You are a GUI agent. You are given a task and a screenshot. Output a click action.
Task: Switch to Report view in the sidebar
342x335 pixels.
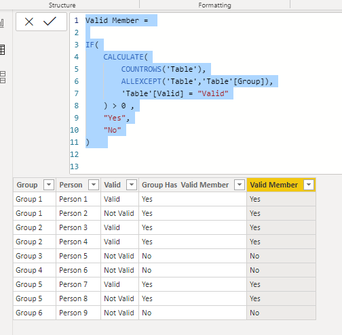2,23
